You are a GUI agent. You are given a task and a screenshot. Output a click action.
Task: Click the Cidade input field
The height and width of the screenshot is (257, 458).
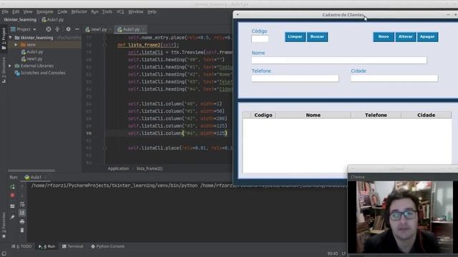point(394,79)
